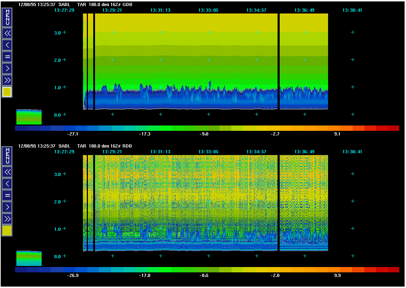Click fast forward double-right arrow in bottom panel
Viewport: 406px width, 288px height.
coord(7,219)
